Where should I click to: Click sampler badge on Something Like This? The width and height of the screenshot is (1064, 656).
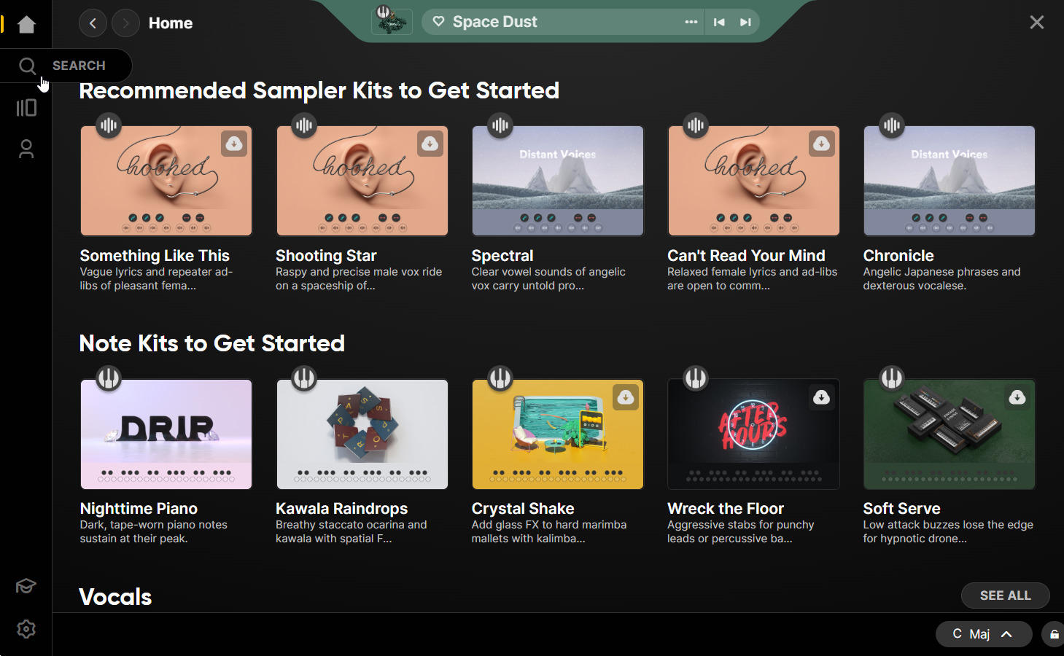click(x=109, y=125)
